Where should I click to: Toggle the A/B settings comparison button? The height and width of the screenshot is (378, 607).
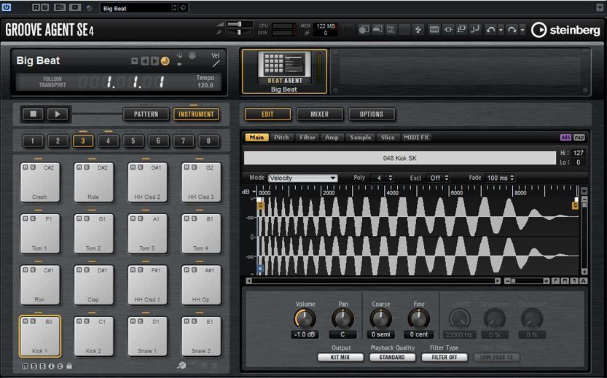(x=60, y=8)
